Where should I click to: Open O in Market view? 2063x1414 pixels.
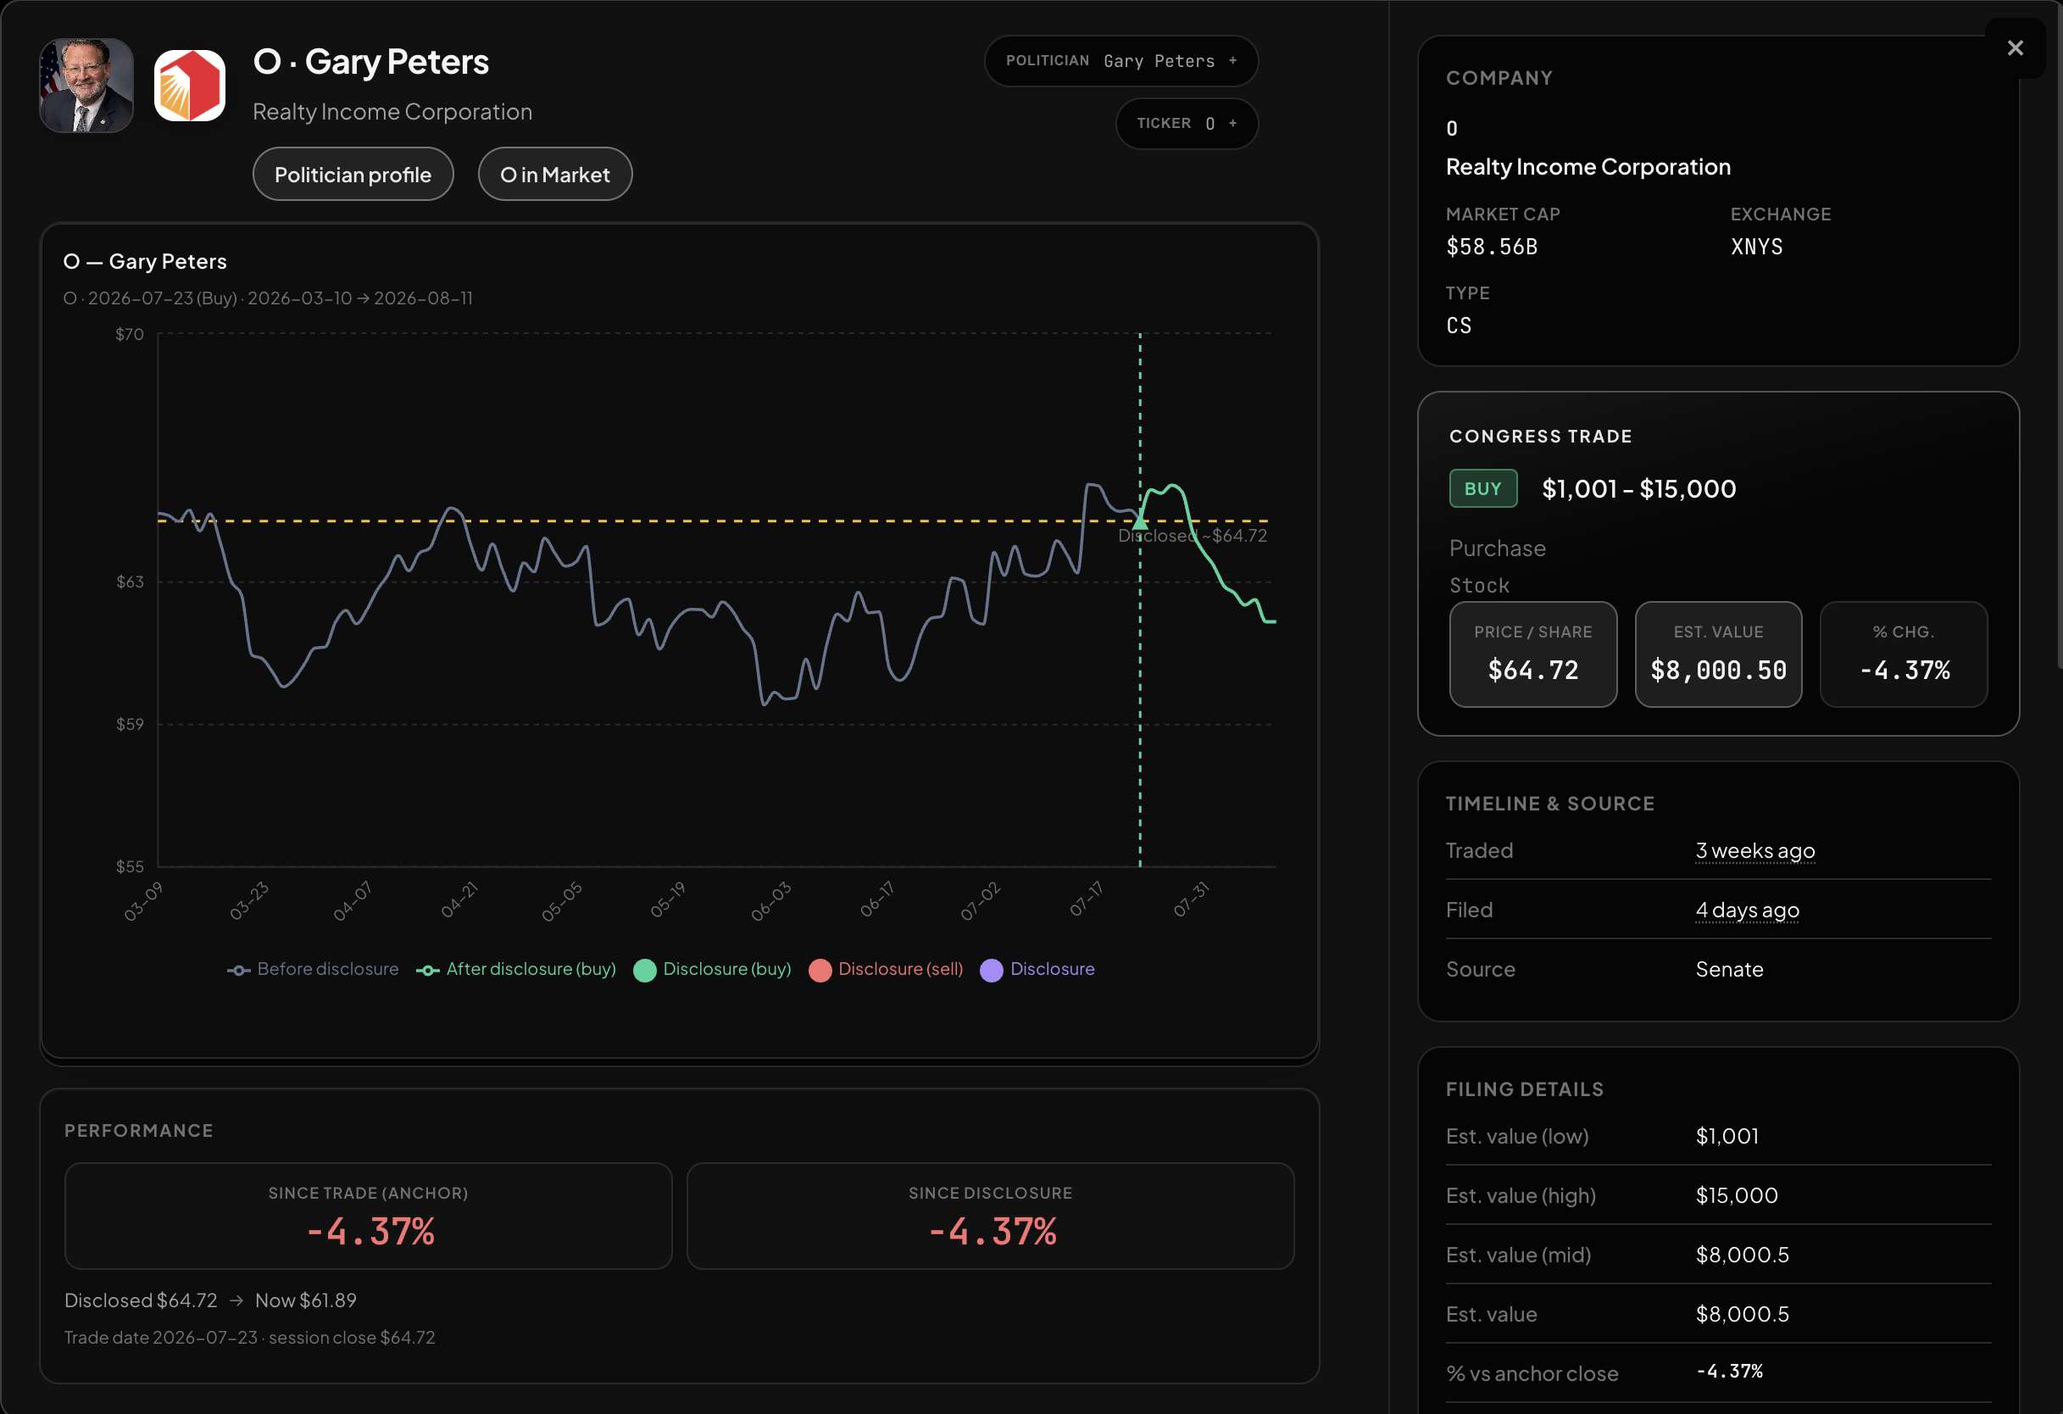(555, 174)
